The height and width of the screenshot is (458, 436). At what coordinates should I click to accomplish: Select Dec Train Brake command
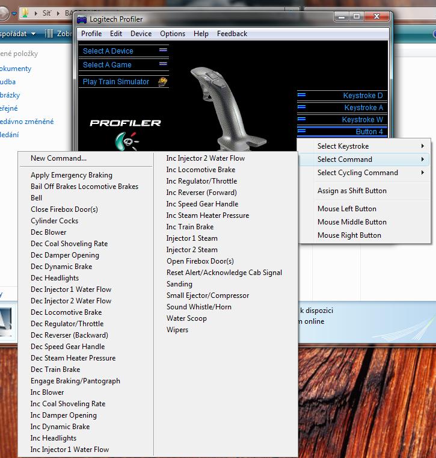point(55,369)
